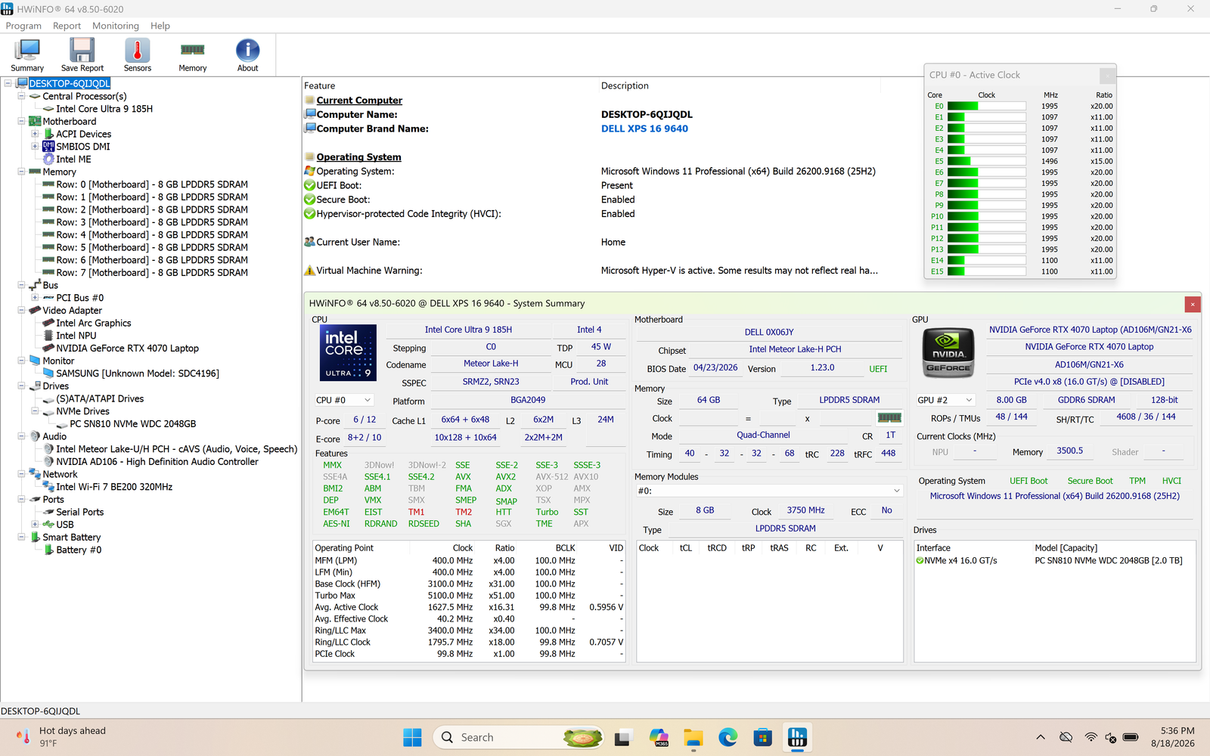The height and width of the screenshot is (756, 1210).
Task: Expand the PCI Bus #0 node
Action: pyautogui.click(x=35, y=298)
